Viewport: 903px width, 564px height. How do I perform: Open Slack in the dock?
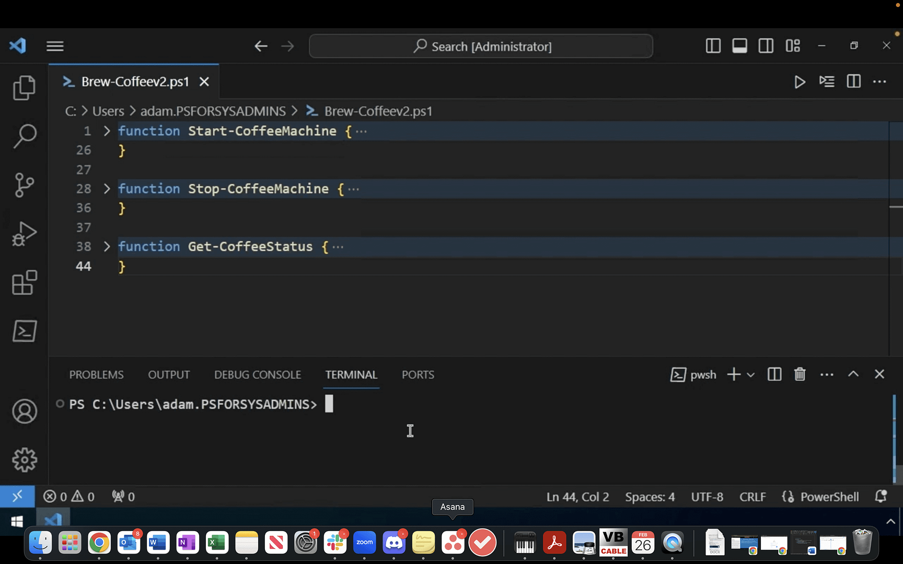(335, 543)
